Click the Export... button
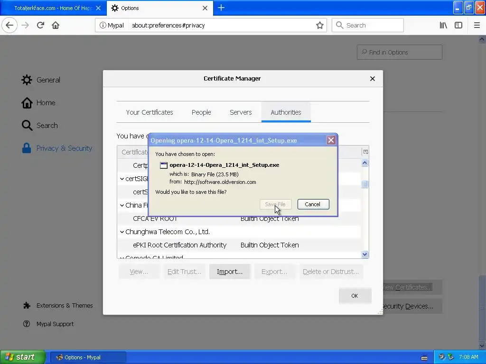Screen dimensions: 486x364 pyautogui.click(x=274, y=272)
